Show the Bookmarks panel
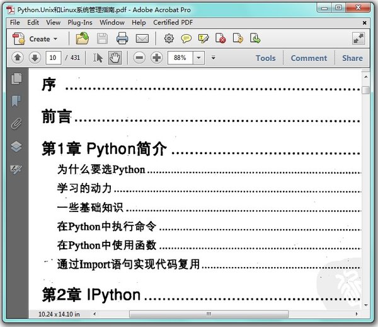This screenshot has height=327, width=378. pyautogui.click(x=16, y=101)
